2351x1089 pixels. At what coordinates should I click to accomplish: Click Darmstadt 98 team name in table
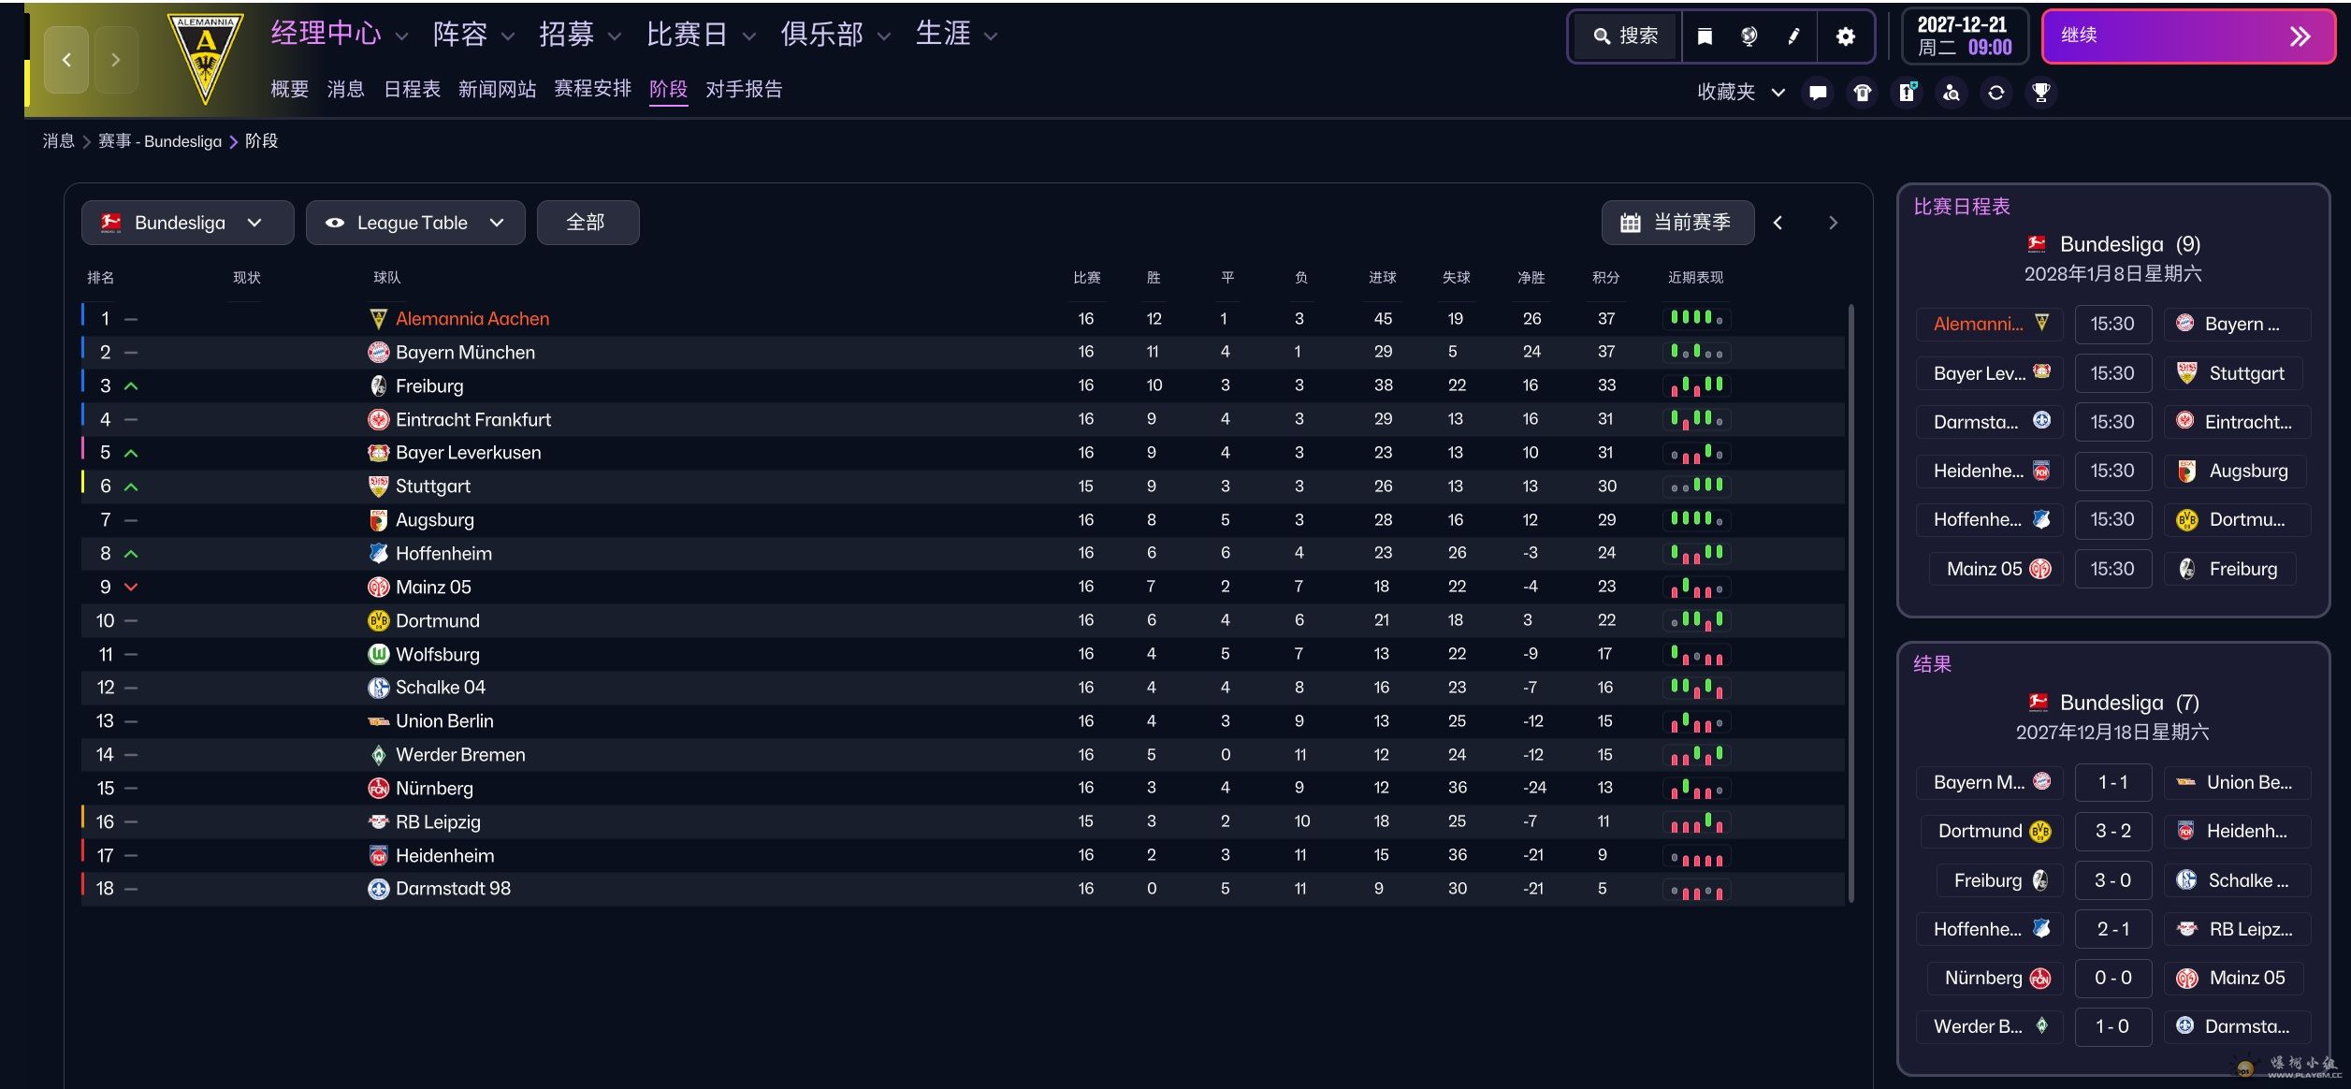(x=453, y=889)
